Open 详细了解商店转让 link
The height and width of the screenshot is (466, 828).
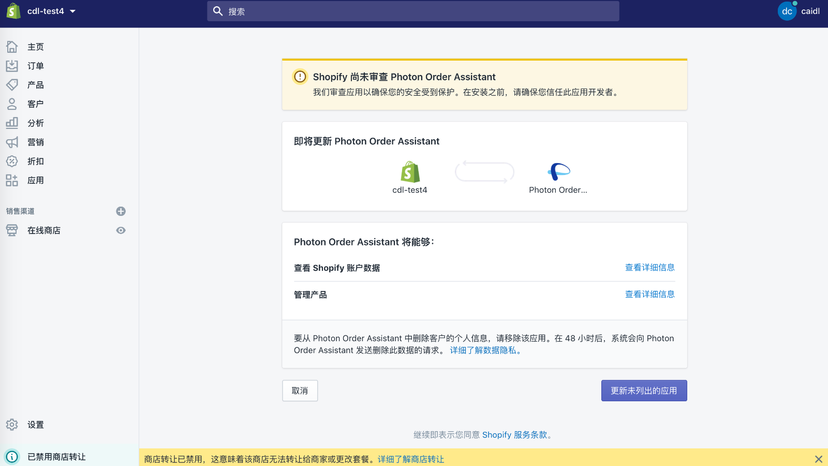(411, 459)
